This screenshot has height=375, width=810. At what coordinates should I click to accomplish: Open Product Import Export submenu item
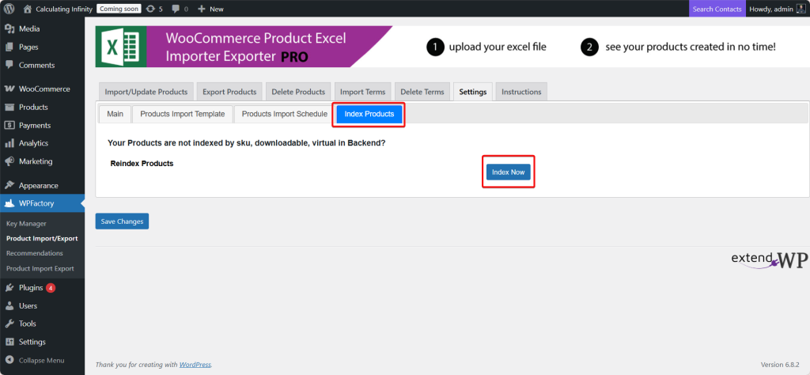tap(40, 269)
